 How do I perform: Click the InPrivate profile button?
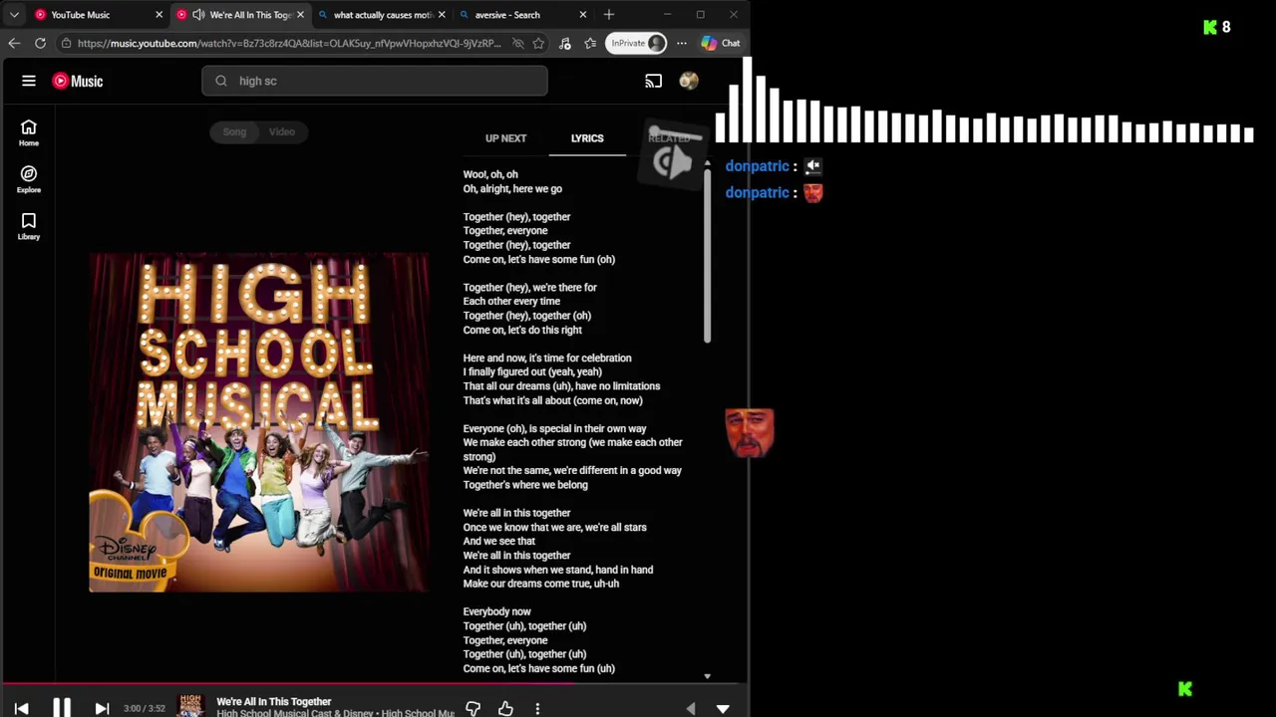pos(636,43)
